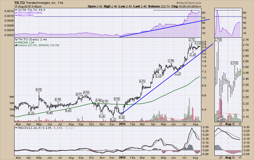The width and height of the screenshot is (254, 160).
Task: Click the 0.35 price low label
Action: [122, 117]
